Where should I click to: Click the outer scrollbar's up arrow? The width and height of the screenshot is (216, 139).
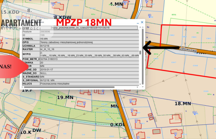pos(143,27)
